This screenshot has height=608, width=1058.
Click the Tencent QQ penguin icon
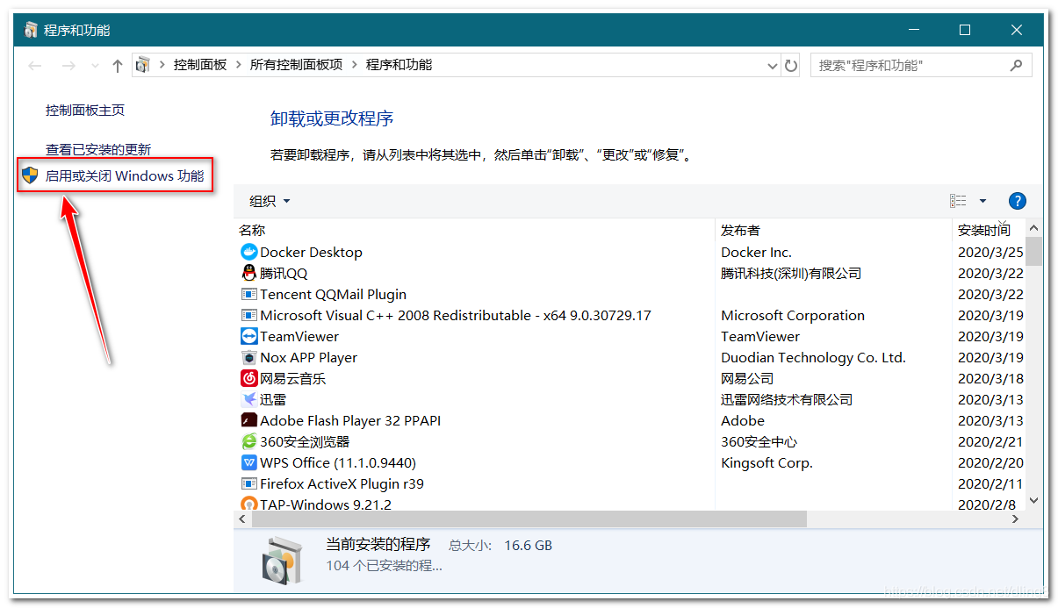point(248,273)
